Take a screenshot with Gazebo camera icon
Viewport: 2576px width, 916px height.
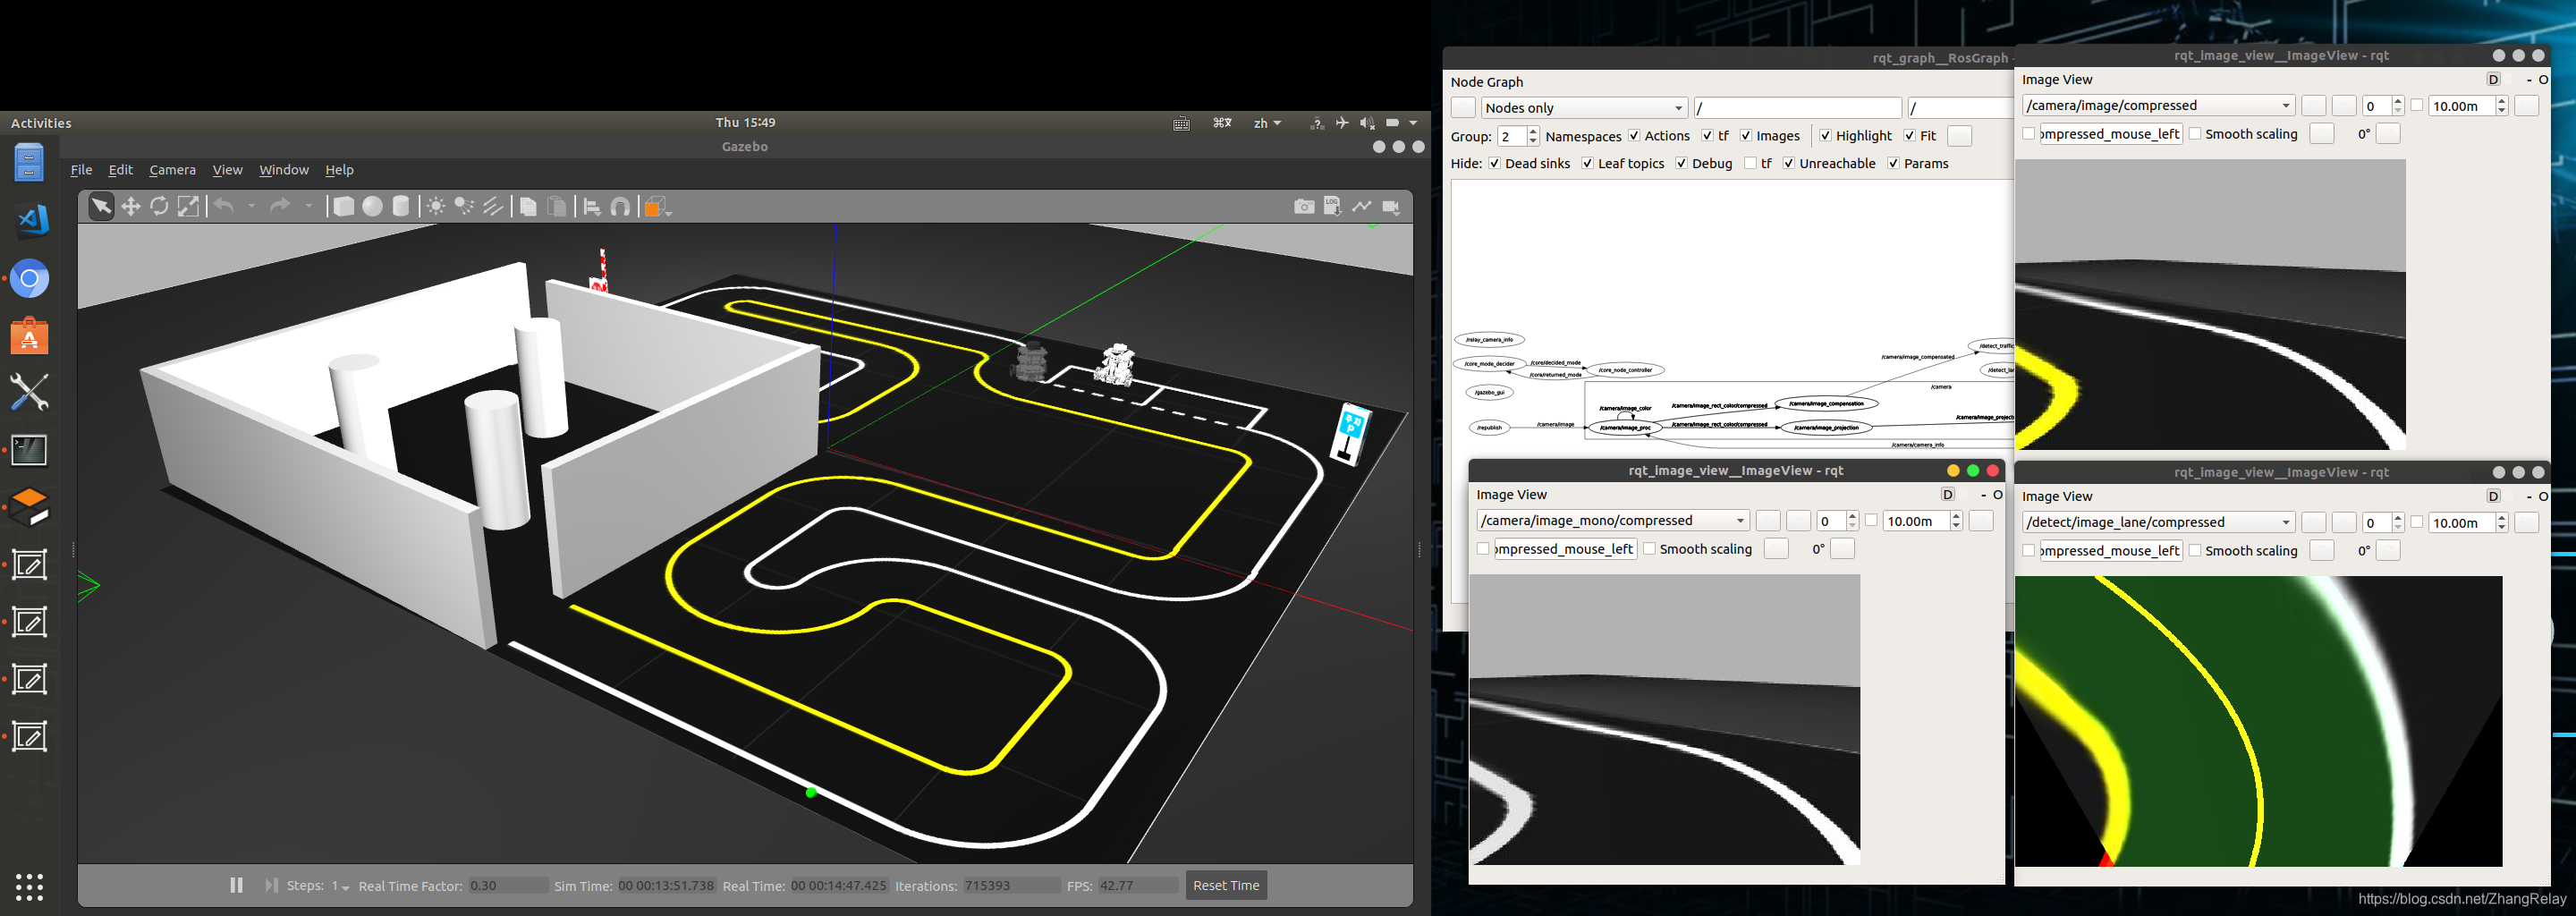click(x=1304, y=206)
